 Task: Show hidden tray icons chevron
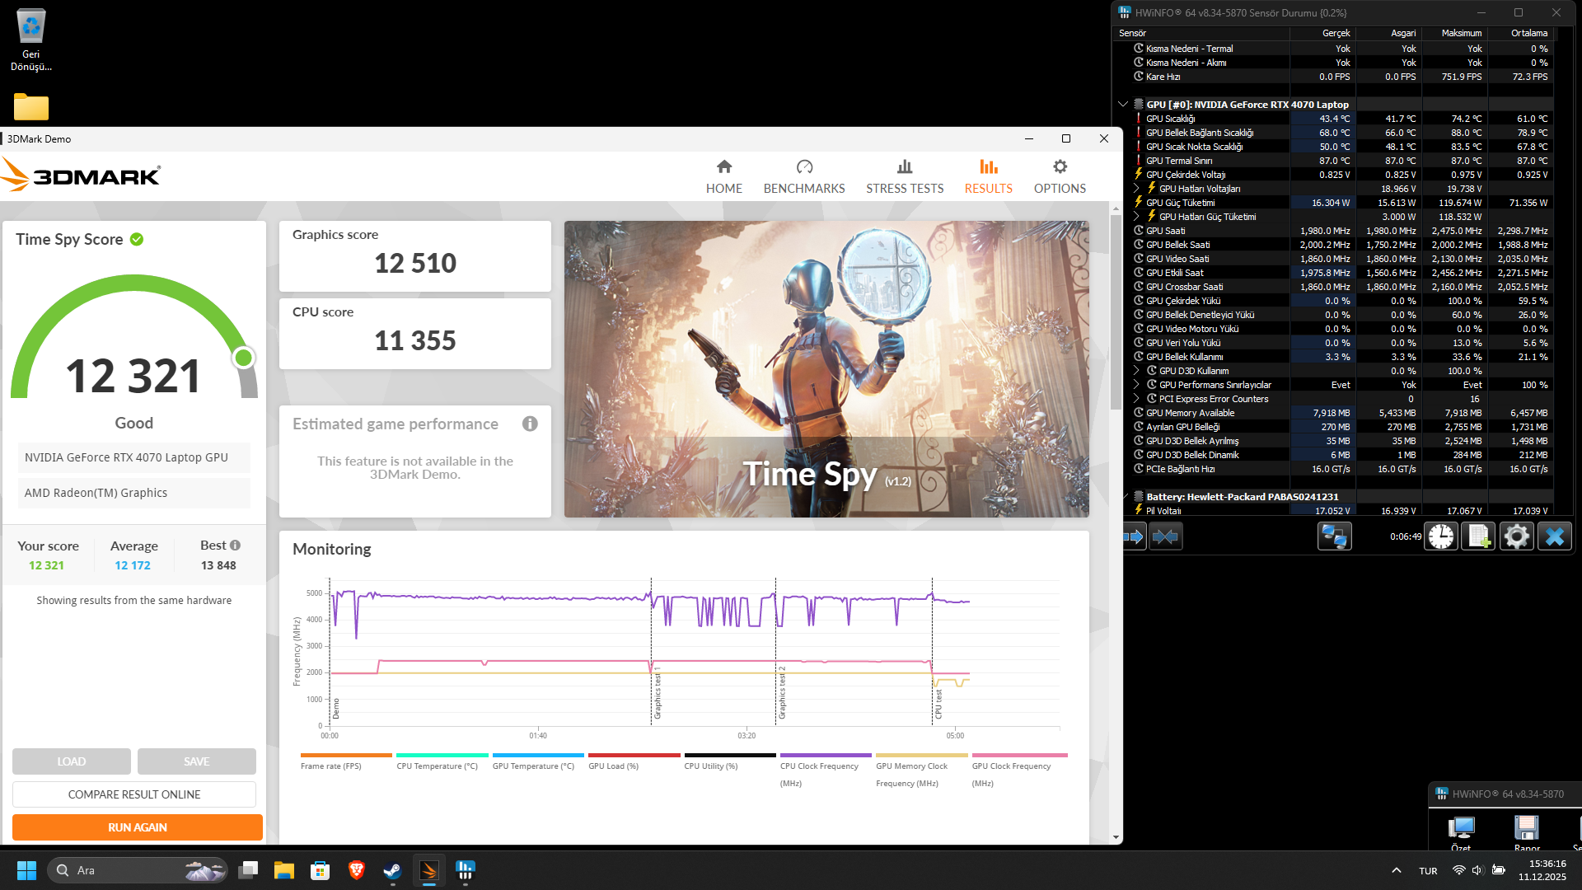pos(1396,870)
